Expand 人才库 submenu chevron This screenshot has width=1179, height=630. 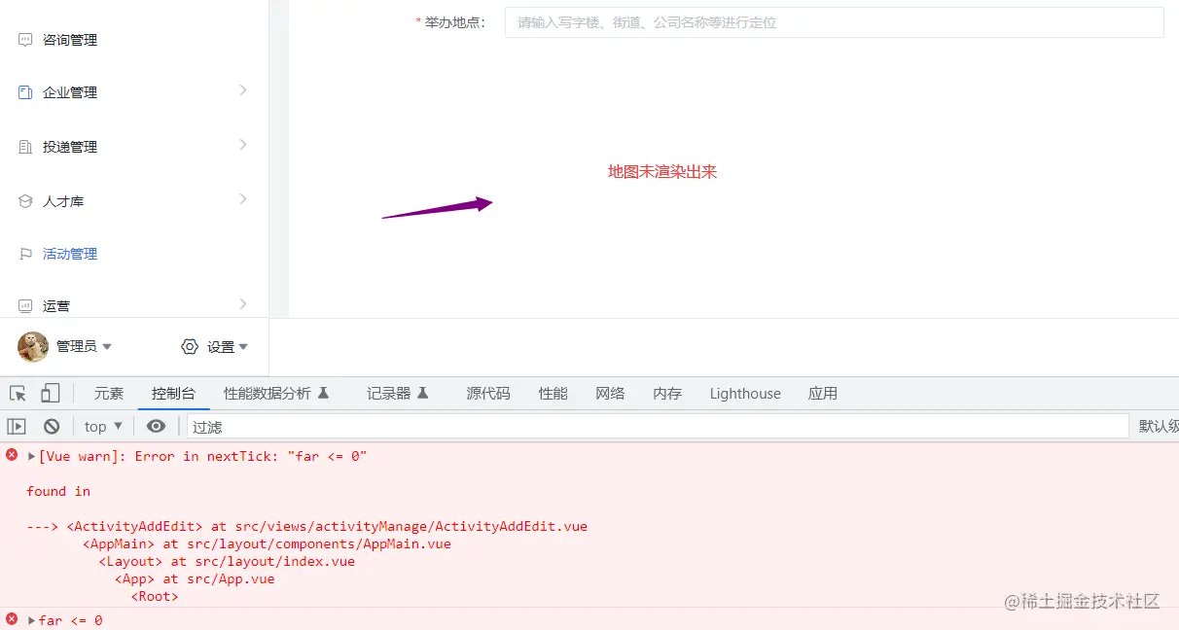(x=243, y=199)
